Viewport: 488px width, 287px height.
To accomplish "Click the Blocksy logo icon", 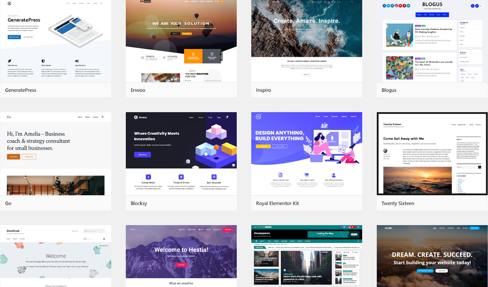I will click(136, 117).
